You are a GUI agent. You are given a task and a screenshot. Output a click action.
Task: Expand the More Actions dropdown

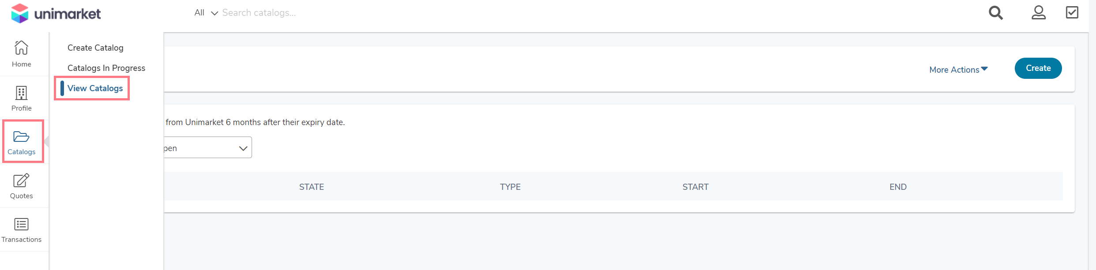pos(958,70)
